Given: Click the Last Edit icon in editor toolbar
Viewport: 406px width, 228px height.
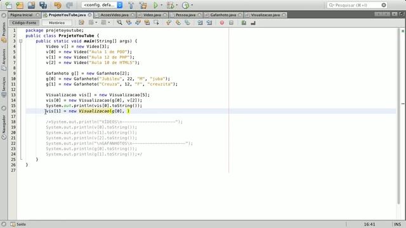Looking at the screenshot, I should 81,23.
